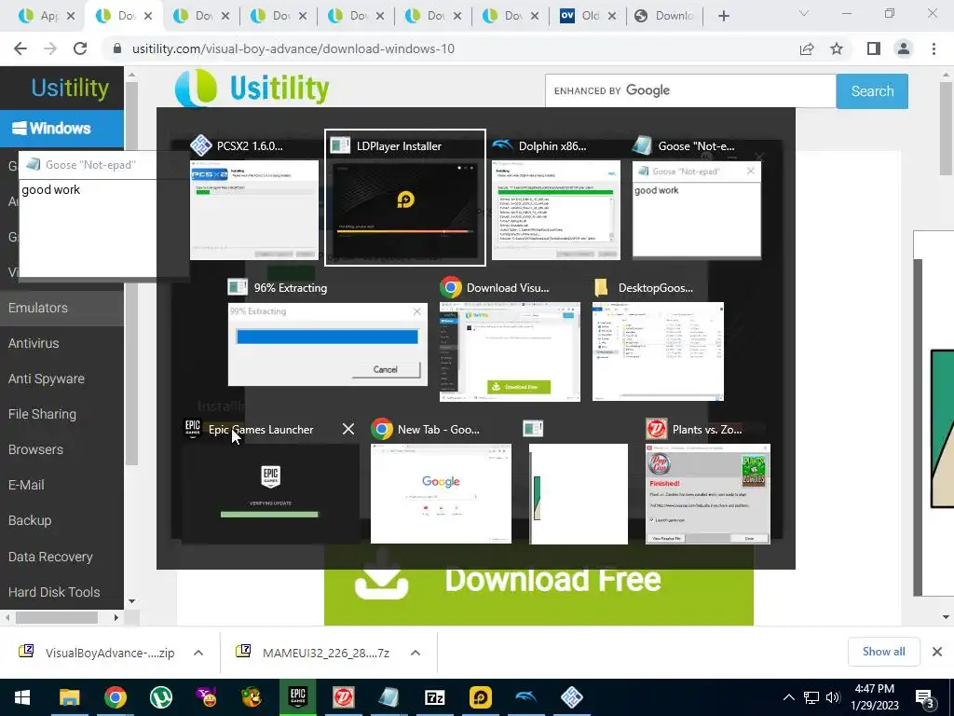Viewport: 954px width, 716px height.
Task: Open LDPlayer taskbar icon
Action: [x=480, y=697]
